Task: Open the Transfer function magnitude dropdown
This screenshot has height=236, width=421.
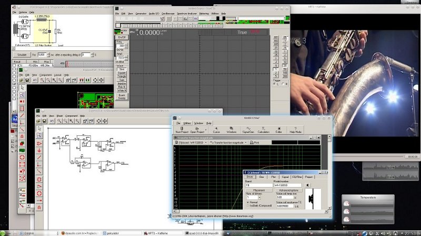Action: [x=227, y=142]
